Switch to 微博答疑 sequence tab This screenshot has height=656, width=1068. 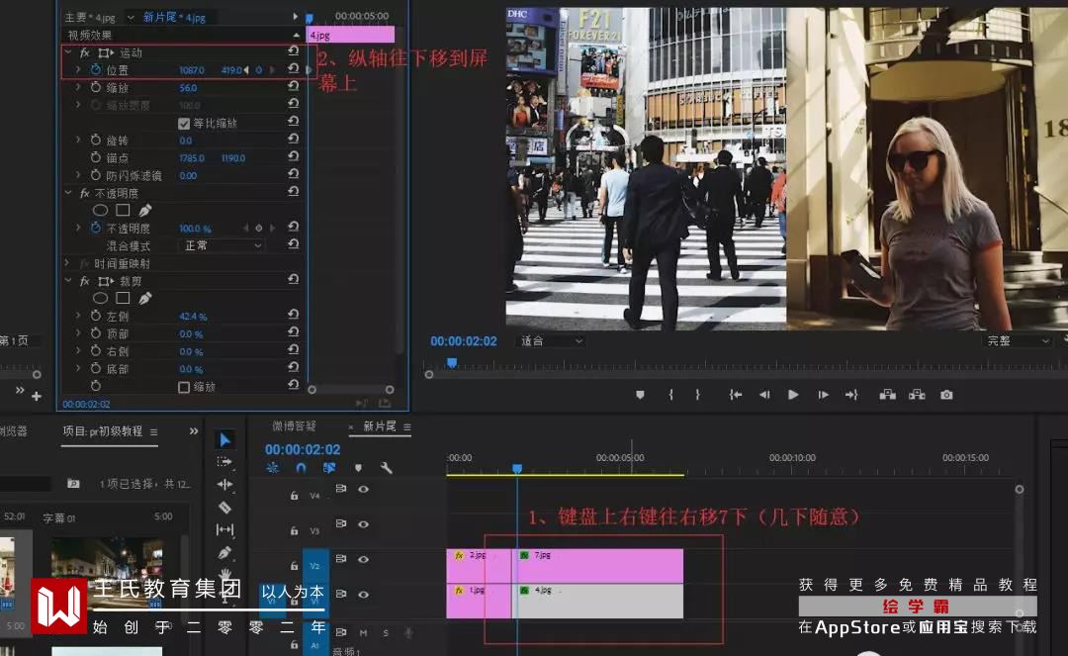point(294,425)
